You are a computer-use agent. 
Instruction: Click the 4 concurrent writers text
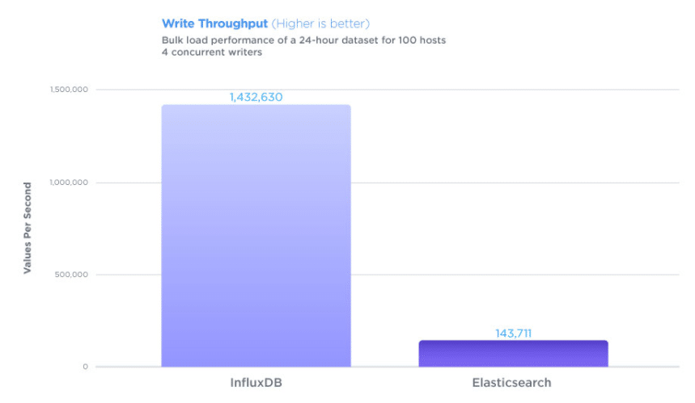coord(212,52)
